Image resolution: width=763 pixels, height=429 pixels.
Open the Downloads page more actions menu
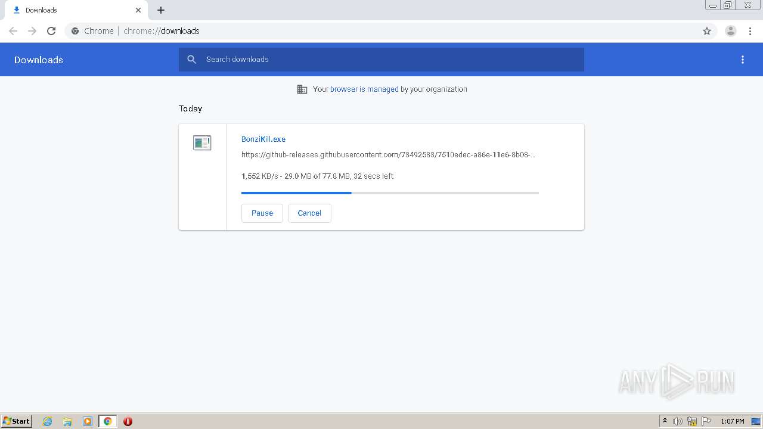click(x=743, y=60)
